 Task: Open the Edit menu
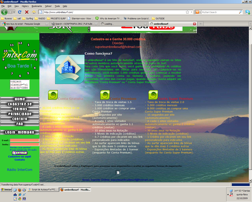10,6
